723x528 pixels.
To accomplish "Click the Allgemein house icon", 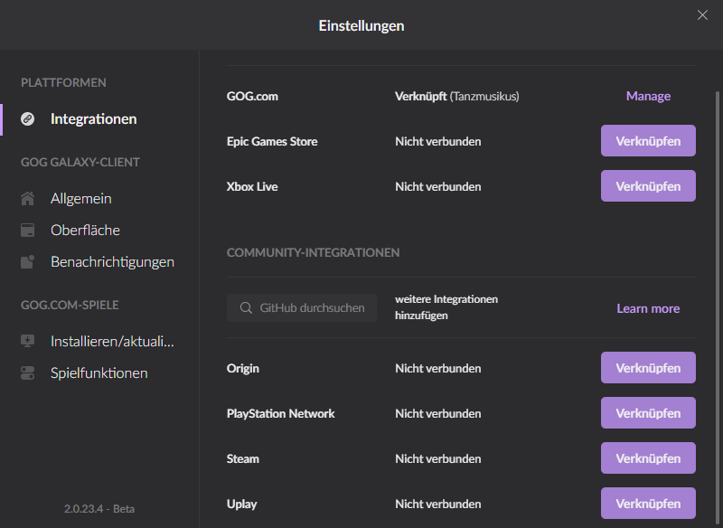I will [x=28, y=198].
